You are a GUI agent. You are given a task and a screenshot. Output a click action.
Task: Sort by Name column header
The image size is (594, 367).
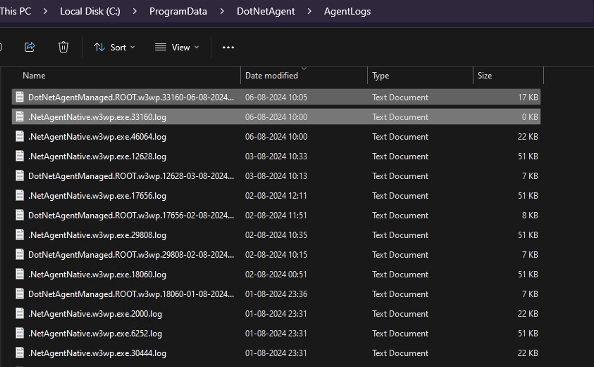[34, 76]
